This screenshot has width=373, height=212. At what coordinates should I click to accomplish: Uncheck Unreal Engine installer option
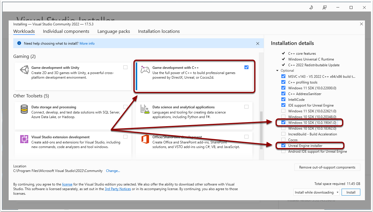283,145
